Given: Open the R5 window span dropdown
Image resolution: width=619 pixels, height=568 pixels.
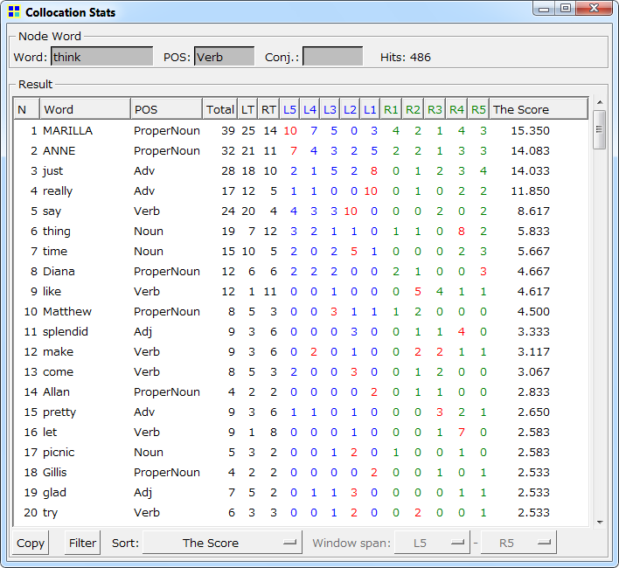Looking at the screenshot, I should tap(518, 543).
